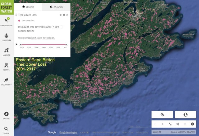Click the 2009 year label on timeline
199x136 pixels.
44,47
